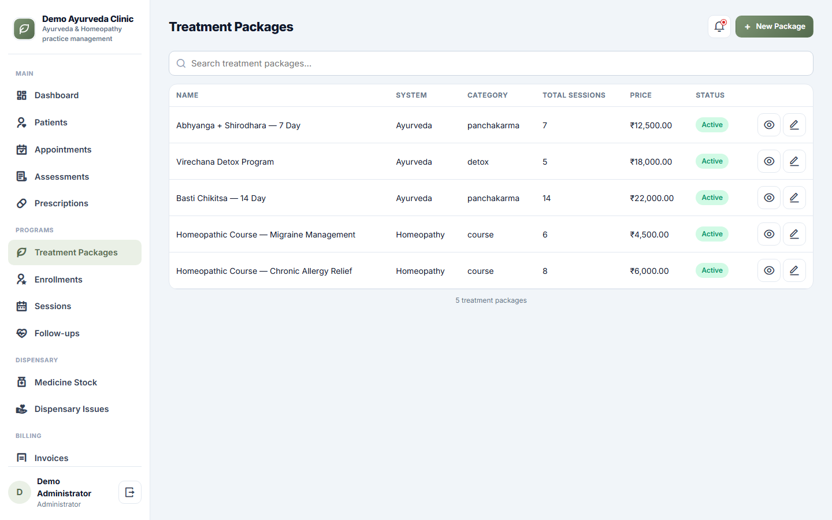This screenshot has height=520, width=832.
Task: Click the ₹6,000.00 price cell
Action: (x=649, y=271)
